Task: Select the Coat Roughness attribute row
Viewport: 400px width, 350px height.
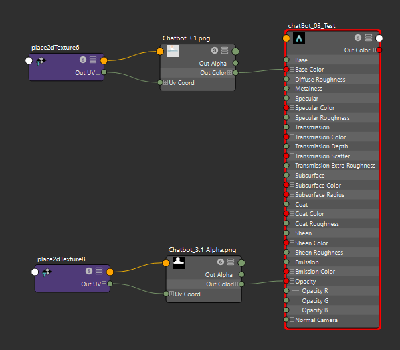Action: [x=333, y=223]
